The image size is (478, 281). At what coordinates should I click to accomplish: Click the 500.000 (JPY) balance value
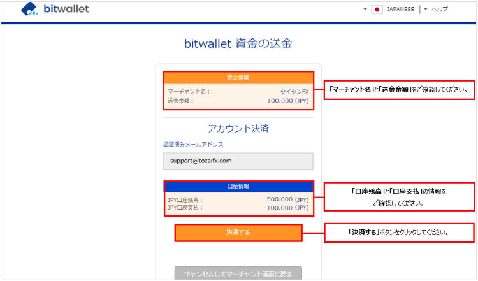(x=288, y=199)
